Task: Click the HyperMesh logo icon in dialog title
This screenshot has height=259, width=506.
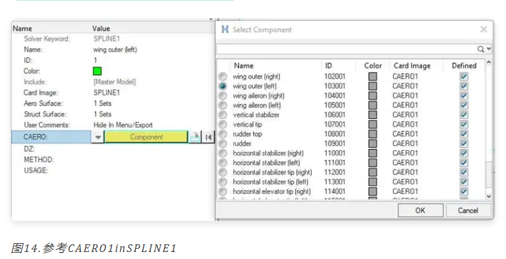Action: click(x=225, y=30)
